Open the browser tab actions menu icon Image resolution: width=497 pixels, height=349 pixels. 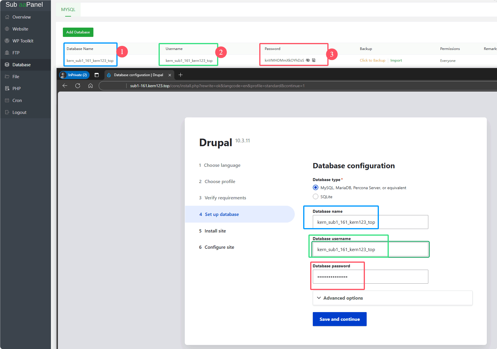97,75
